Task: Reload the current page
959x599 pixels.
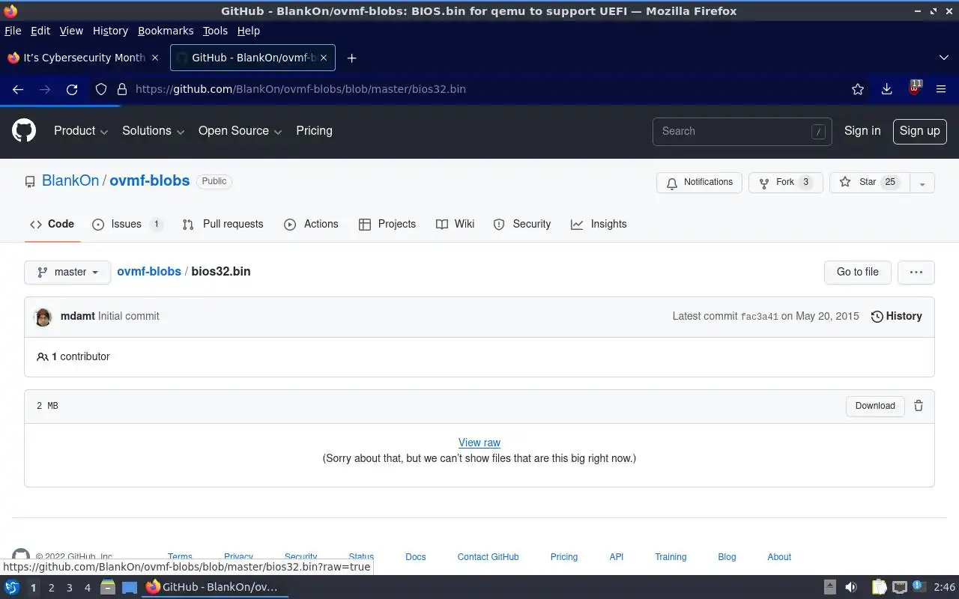Action: [72, 89]
